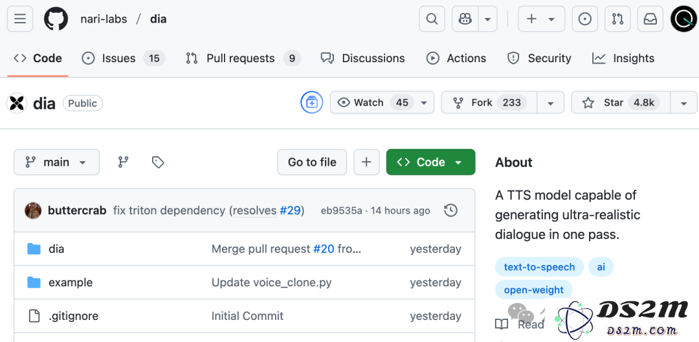The width and height of the screenshot is (699, 342).
Task: Open the notifications inbox icon
Action: click(x=650, y=19)
